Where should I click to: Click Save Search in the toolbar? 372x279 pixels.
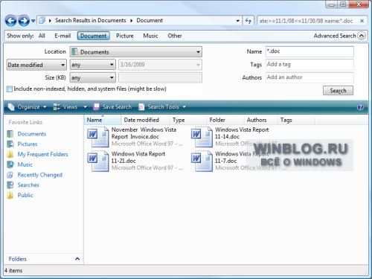point(112,107)
